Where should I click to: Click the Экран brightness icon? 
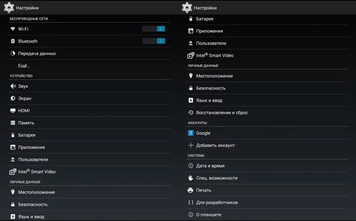13,98
